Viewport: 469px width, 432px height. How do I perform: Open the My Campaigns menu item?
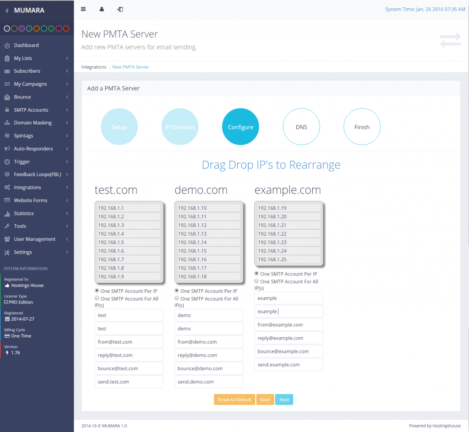tap(30, 84)
